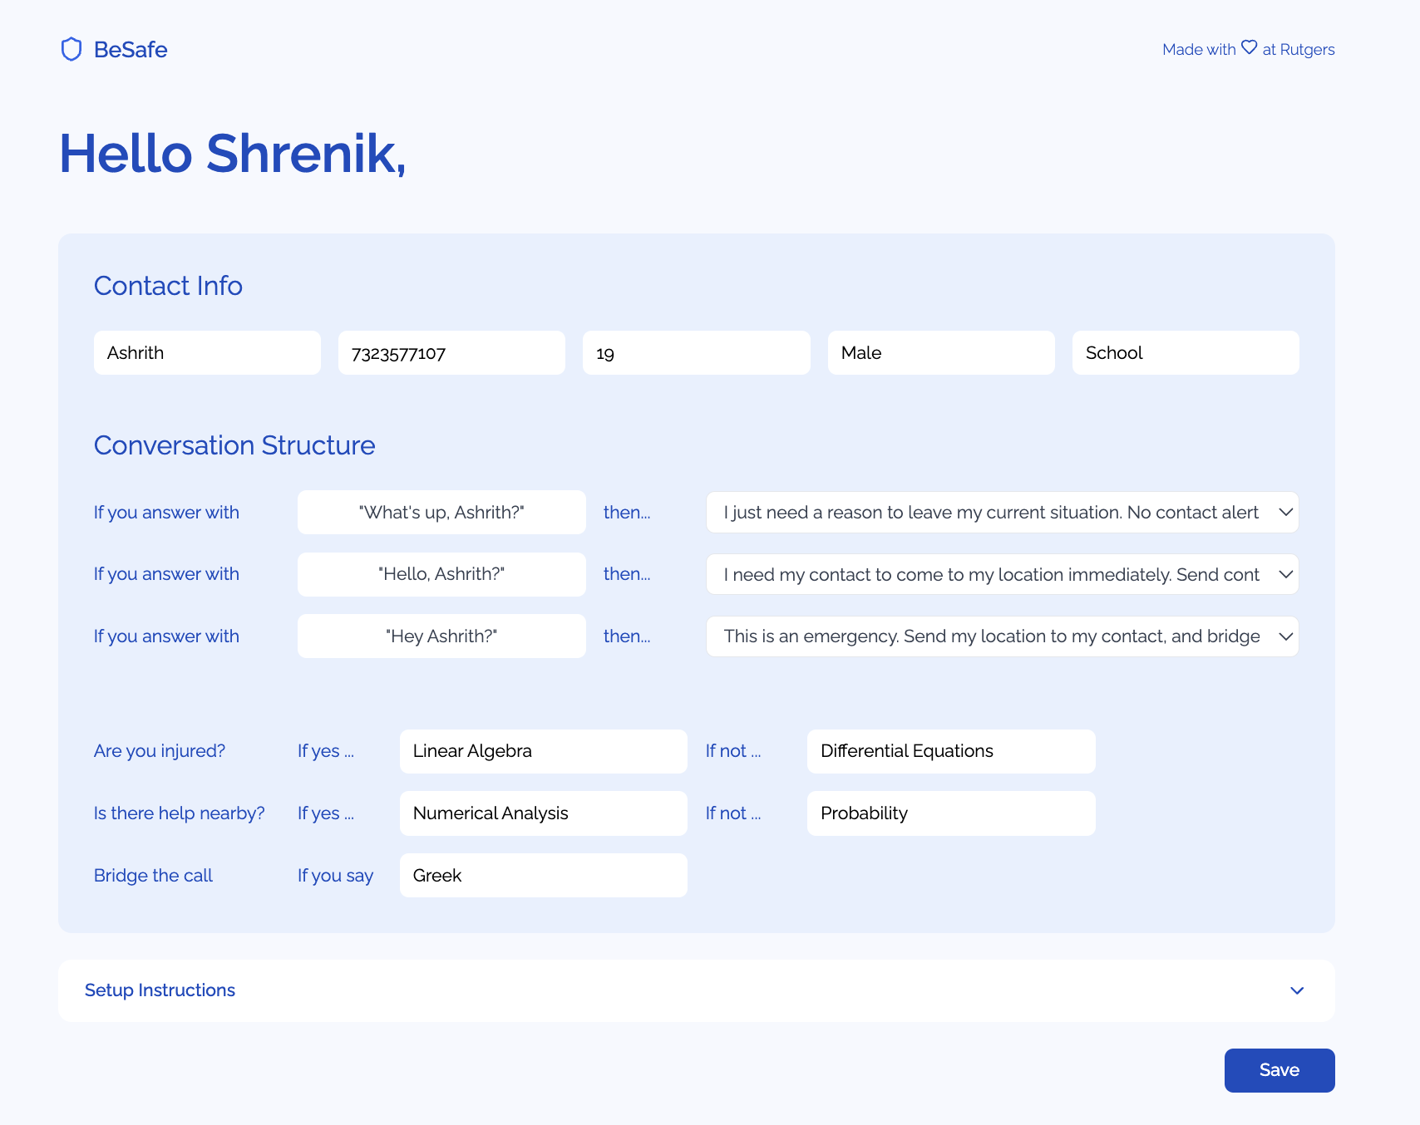Edit the gender field showing Male
Screen dimensions: 1420x1125
pyautogui.click(x=941, y=352)
